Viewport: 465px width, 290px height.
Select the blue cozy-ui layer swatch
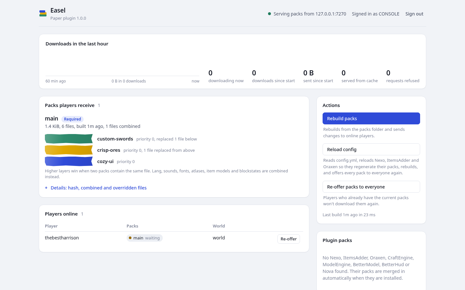tap(69, 161)
